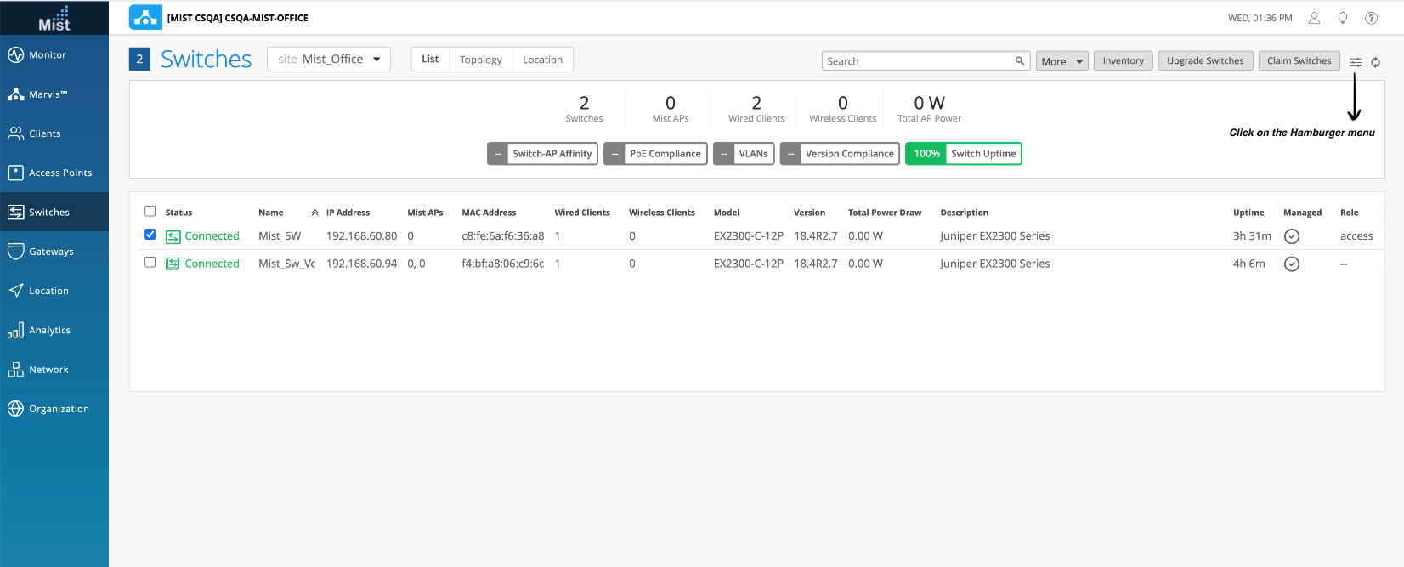This screenshot has width=1404, height=567.
Task: Click the managed checkmark icon for Mist_SW
Action: click(1292, 236)
